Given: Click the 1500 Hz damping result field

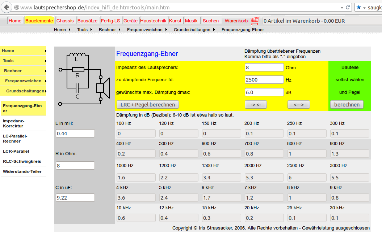Looking at the screenshot, I should click(222, 178).
